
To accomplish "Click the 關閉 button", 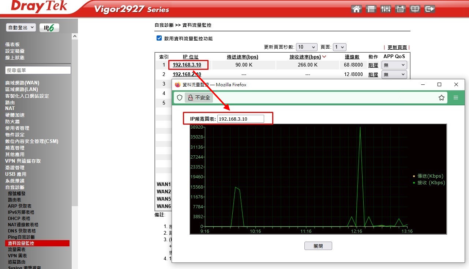I will [x=318, y=246].
